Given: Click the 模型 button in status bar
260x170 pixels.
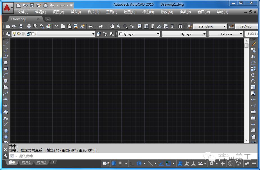Looking at the screenshot, I should pyautogui.click(x=106, y=163).
